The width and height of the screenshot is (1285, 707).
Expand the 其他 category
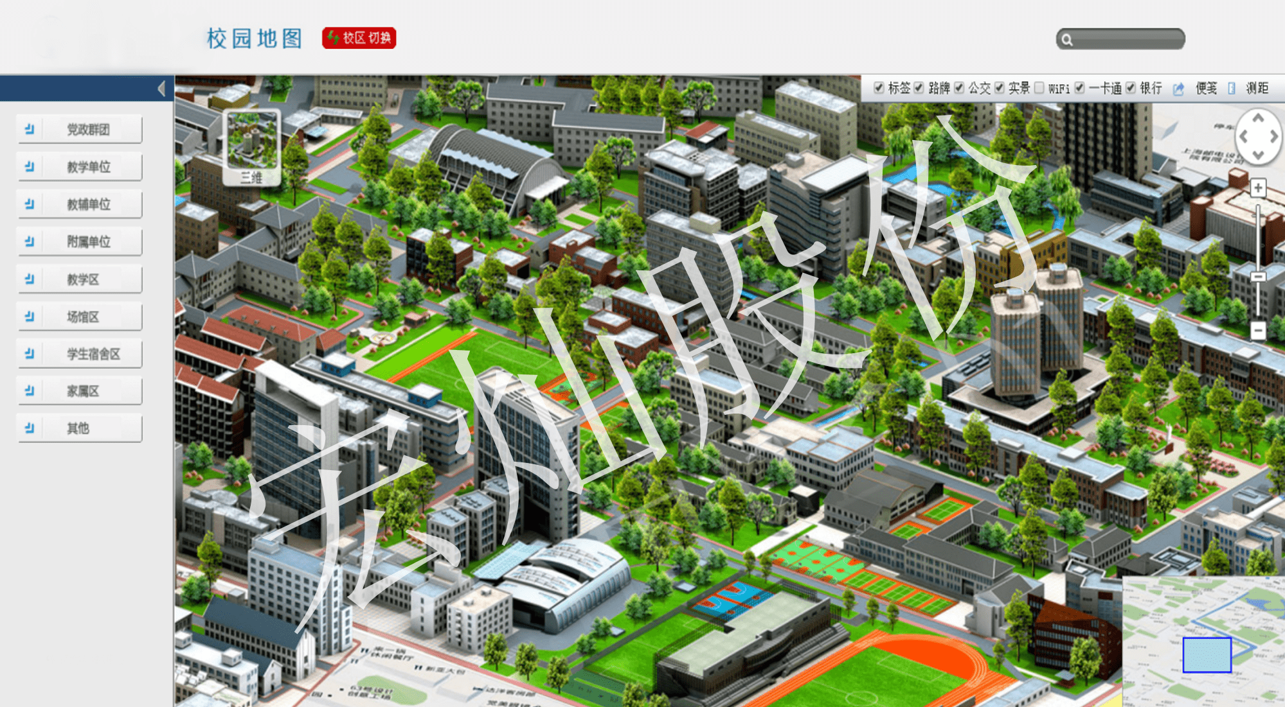pyautogui.click(x=80, y=428)
